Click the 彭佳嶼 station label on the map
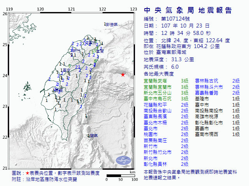Image resolution: width=249 pixels, height=186 pixels. coord(112,24)
